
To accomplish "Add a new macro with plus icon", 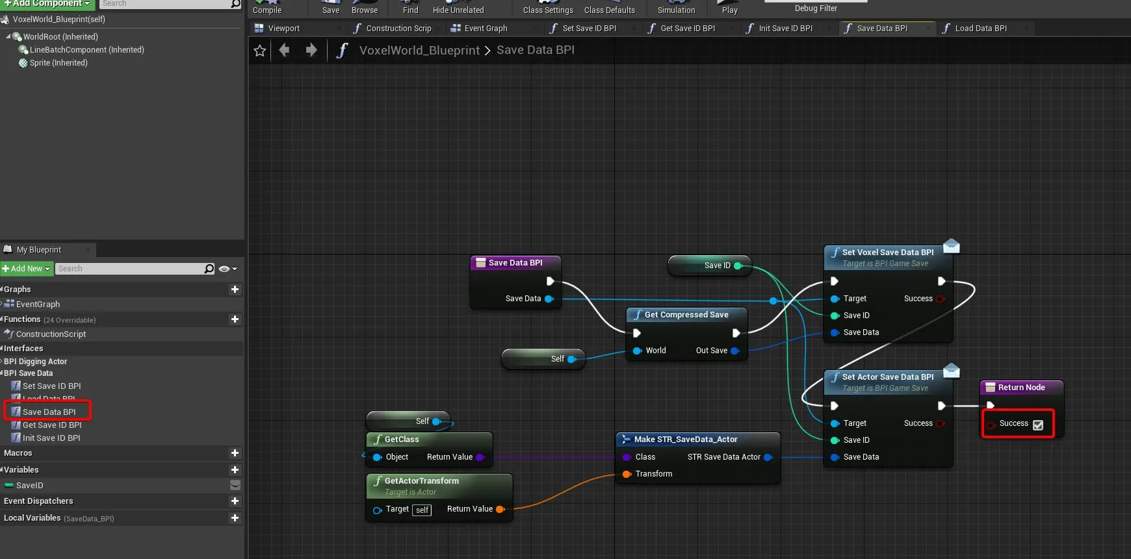I will tap(235, 453).
